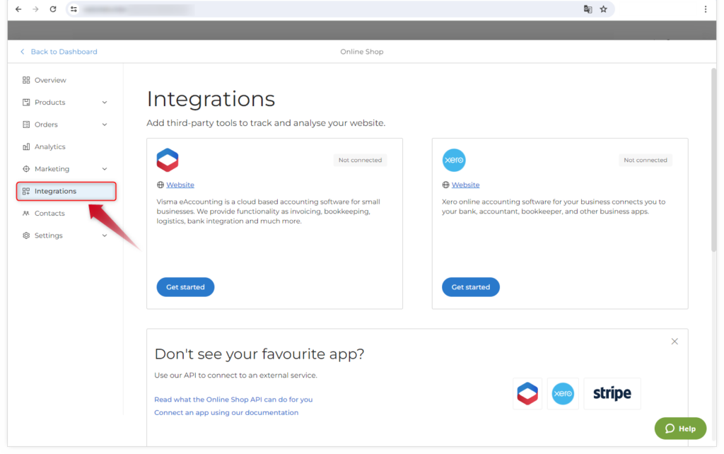
Task: Dismiss the 'Don't see your favourite app?' panel
Action: click(x=675, y=342)
